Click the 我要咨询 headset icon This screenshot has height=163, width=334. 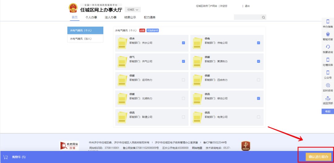(x=328, y=47)
